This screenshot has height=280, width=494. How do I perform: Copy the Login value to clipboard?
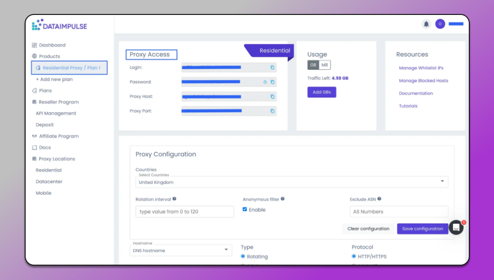click(x=272, y=67)
